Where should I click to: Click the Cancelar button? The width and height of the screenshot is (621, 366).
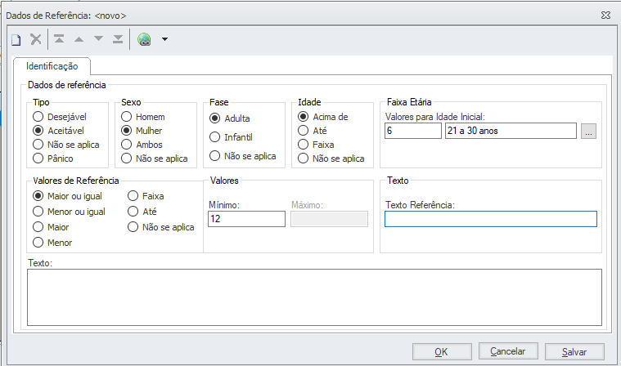tap(508, 351)
